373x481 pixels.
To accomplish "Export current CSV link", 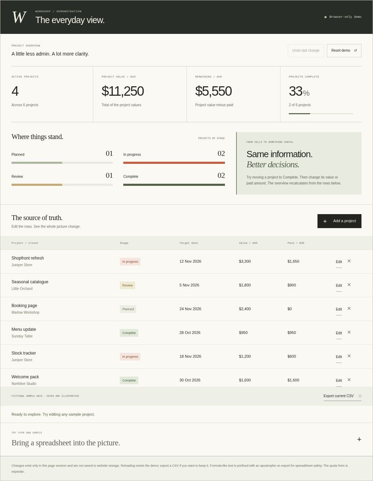I will [342, 396].
